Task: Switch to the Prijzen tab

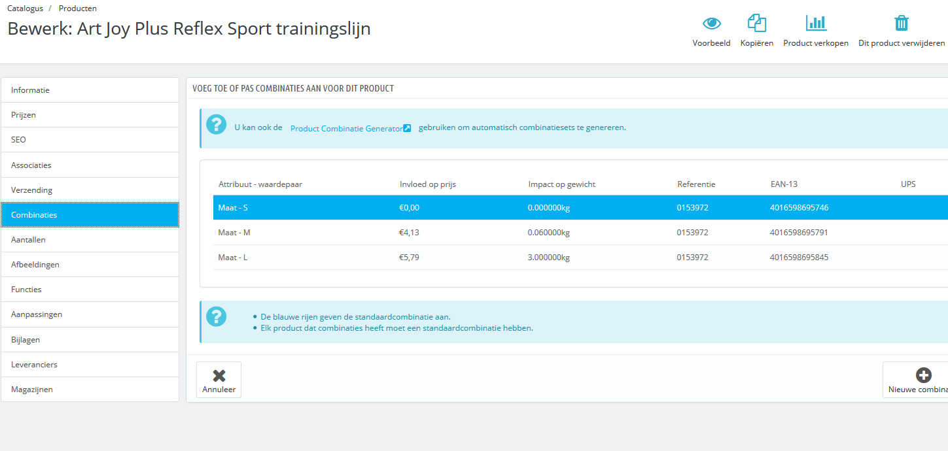Action: (90, 115)
